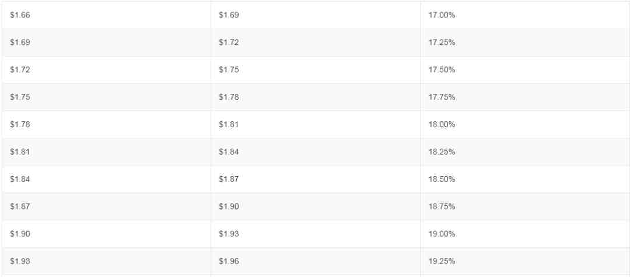Select the 19.00% percentage cell
The image size is (630, 277).
pos(525,234)
